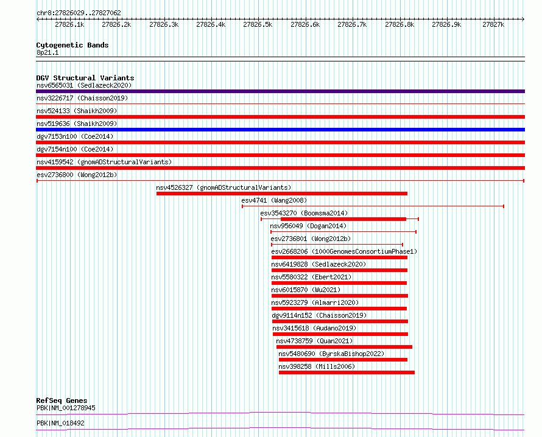
Task: Select the blue nsv519636 variant bar
Action: (280, 130)
